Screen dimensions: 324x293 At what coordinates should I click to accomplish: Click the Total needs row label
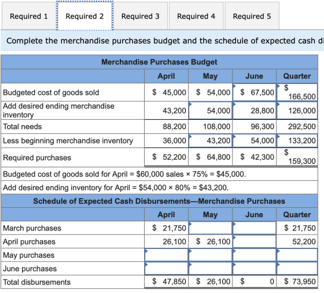coord(23,127)
